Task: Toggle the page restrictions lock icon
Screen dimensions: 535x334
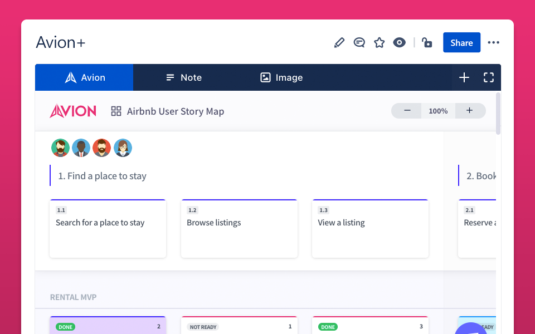Action: [427, 43]
